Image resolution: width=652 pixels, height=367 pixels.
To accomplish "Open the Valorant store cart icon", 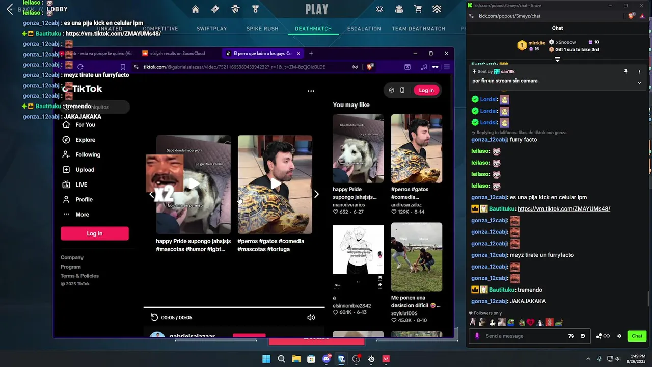I will pyautogui.click(x=418, y=9).
